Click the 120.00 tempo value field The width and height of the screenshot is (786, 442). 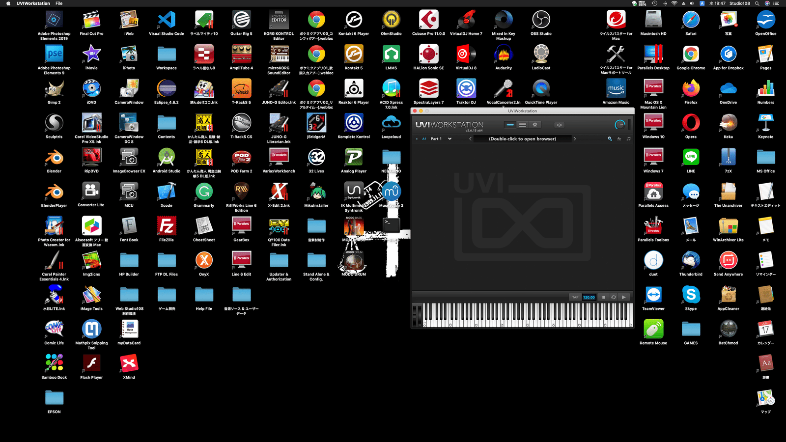click(589, 297)
